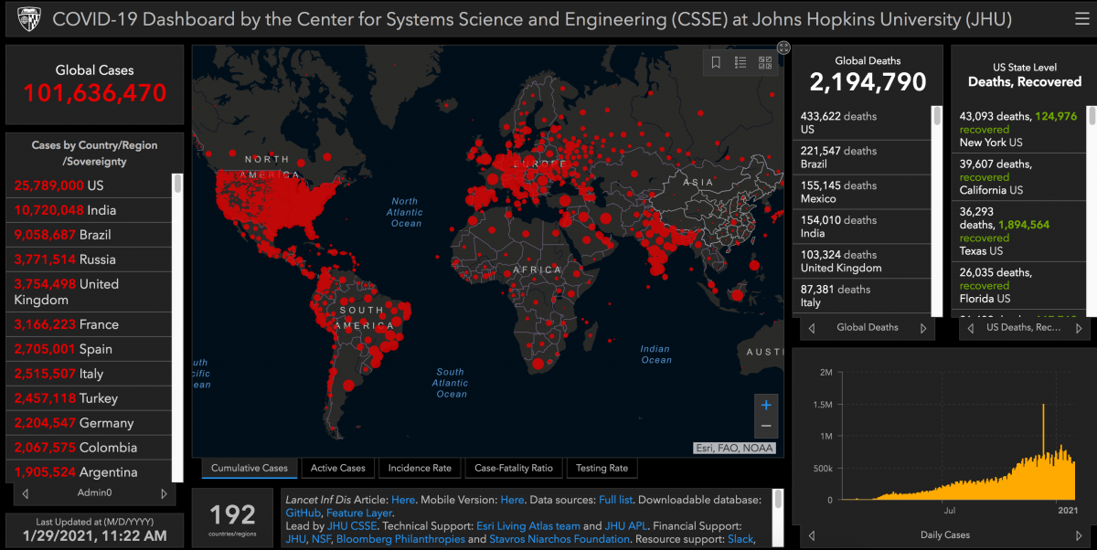Open the Bloomberg Philanthropies link
The width and height of the screenshot is (1097, 550).
(x=400, y=539)
